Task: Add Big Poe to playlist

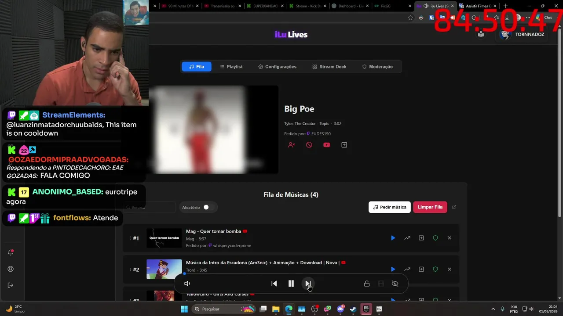Action: [344, 145]
